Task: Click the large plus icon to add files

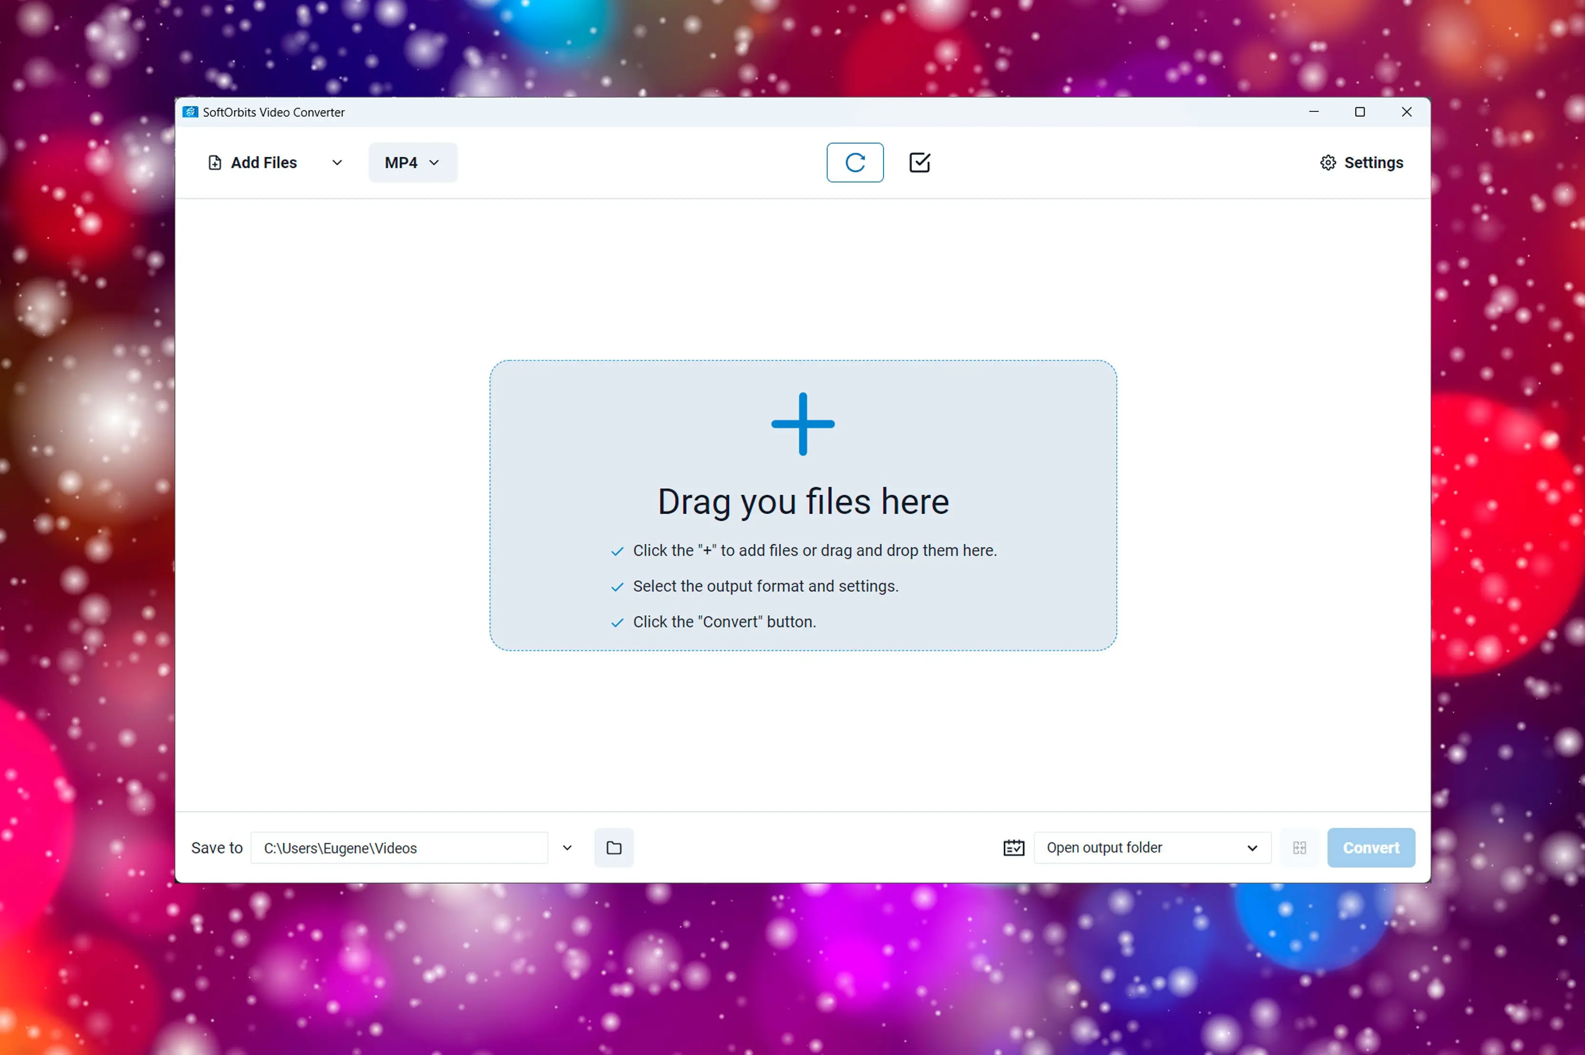Action: (803, 425)
